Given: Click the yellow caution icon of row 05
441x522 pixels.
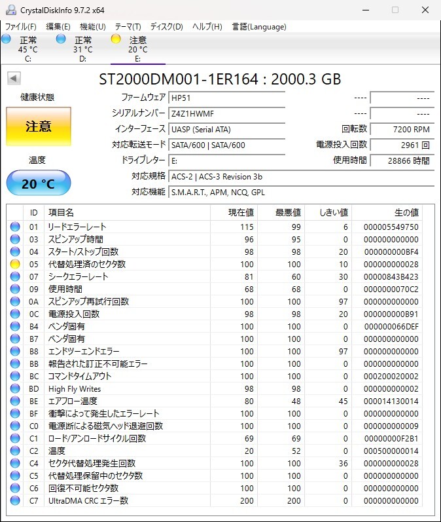Looking at the screenshot, I should pyautogui.click(x=15, y=264).
